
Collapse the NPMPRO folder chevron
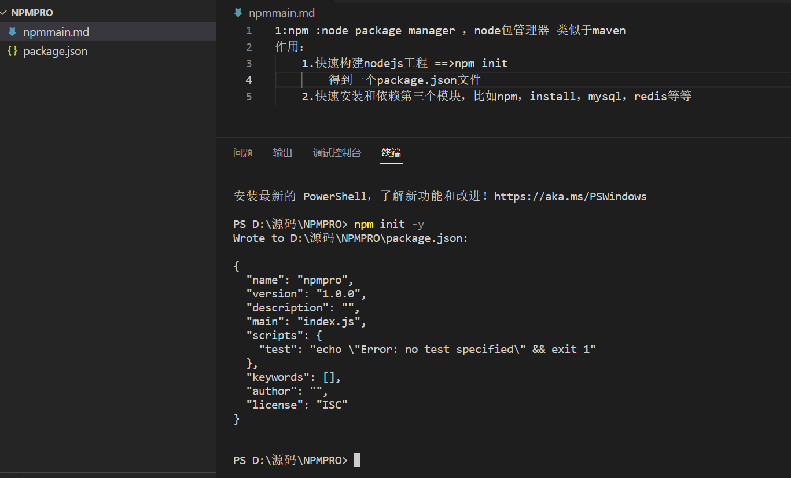click(x=5, y=13)
